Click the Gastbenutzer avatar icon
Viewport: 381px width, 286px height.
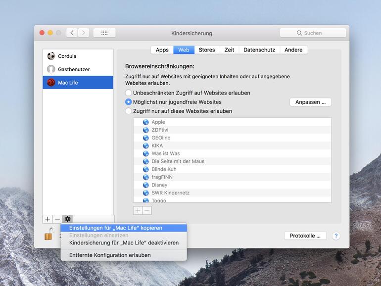pos(51,69)
